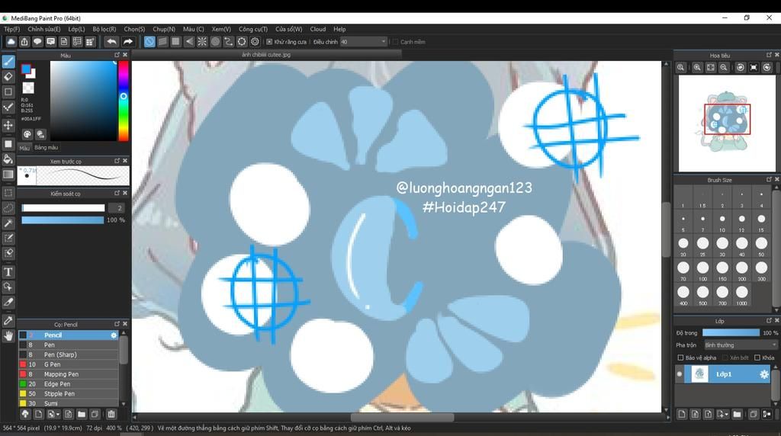Click the vertical hue color slider
This screenshot has height=436, width=781.
click(x=123, y=101)
